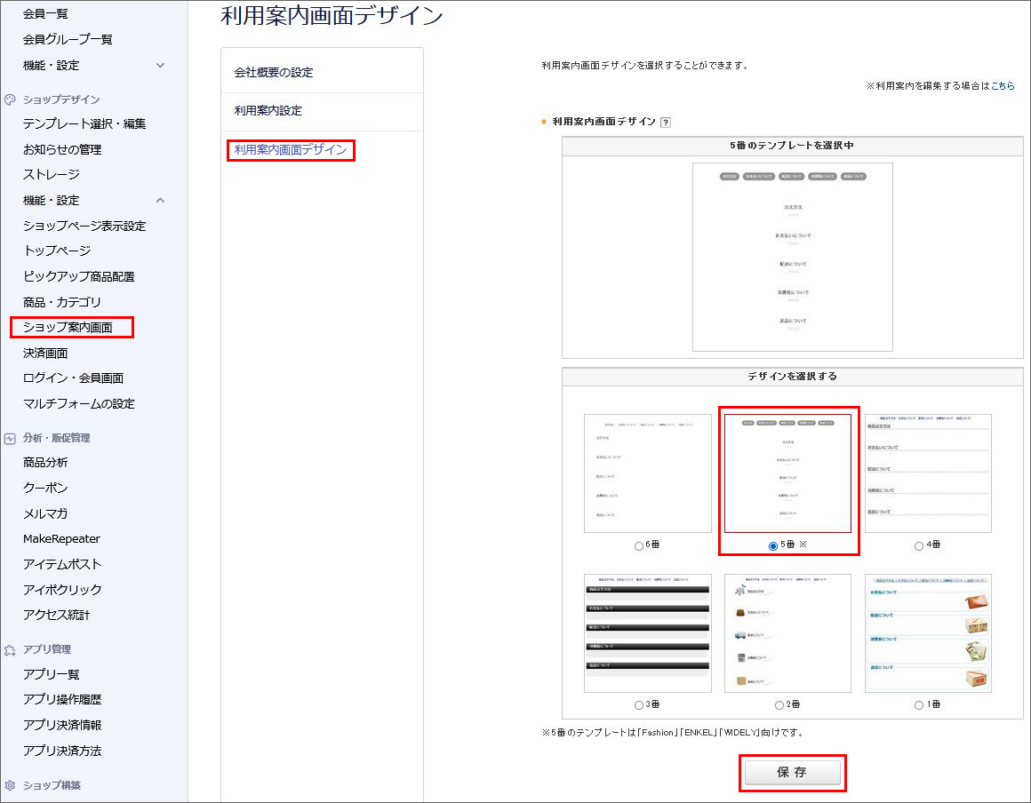Click the 保存 save button
Viewport: 1031px width, 803px height.
coord(792,772)
